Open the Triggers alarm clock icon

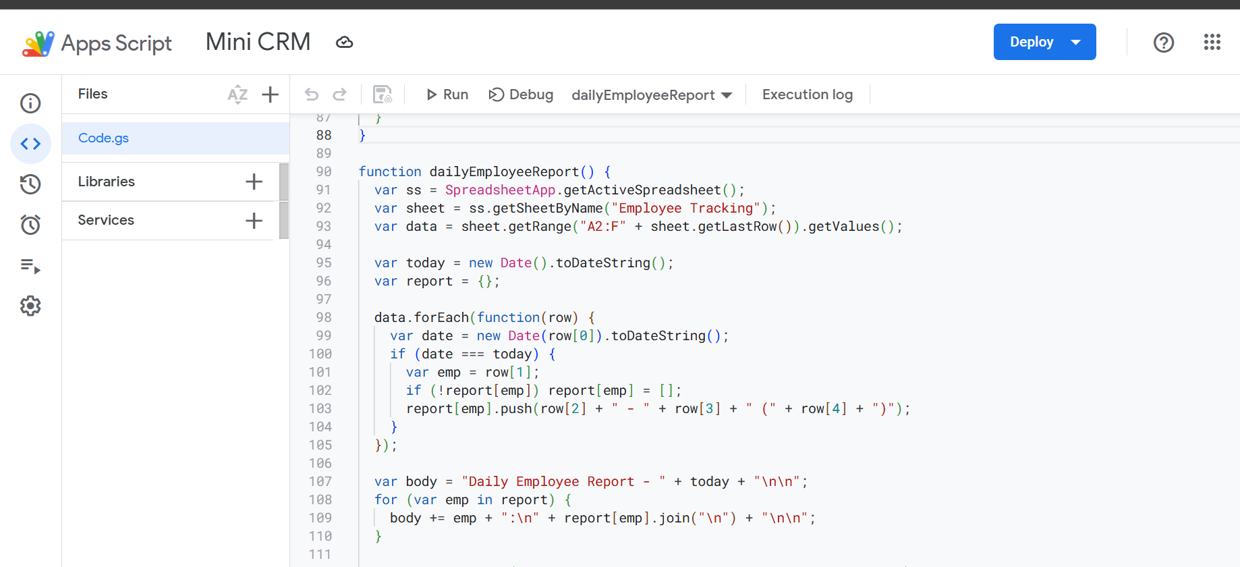click(x=30, y=225)
